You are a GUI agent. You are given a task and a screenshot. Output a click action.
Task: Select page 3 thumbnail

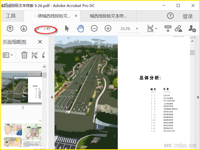[x=21, y=88]
